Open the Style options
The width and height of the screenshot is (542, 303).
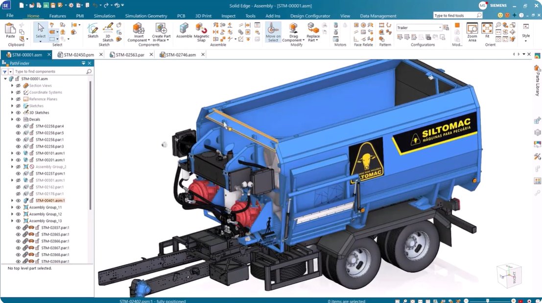coord(526,32)
